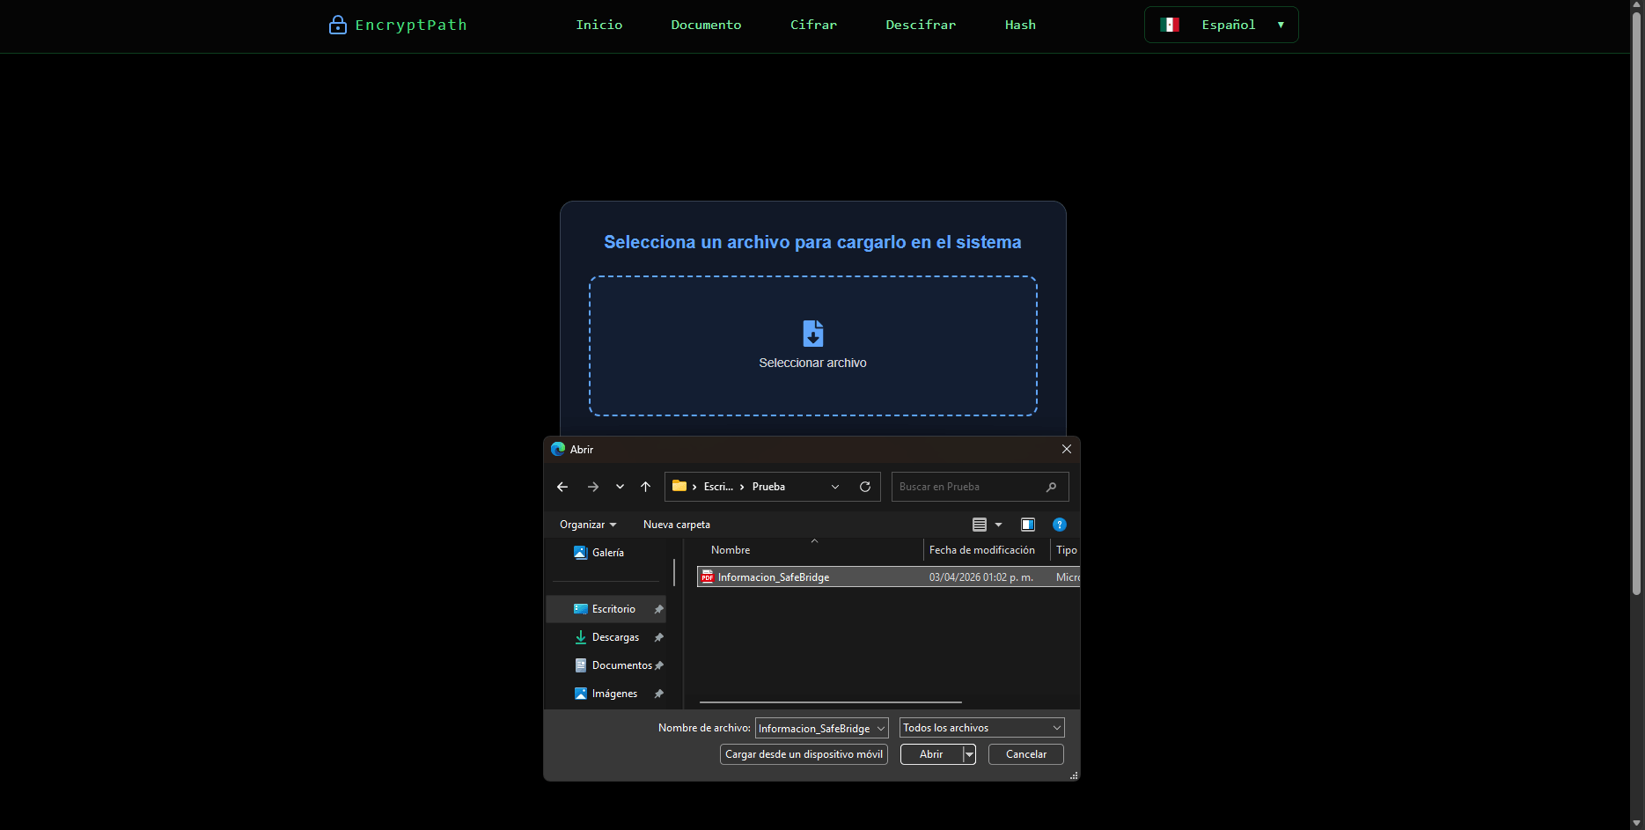Click the file download icon in drop zone
The height and width of the screenshot is (830, 1645).
(x=813, y=334)
